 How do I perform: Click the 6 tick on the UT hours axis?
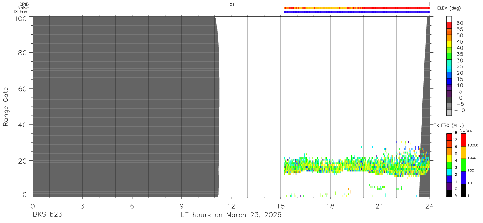point(132,206)
